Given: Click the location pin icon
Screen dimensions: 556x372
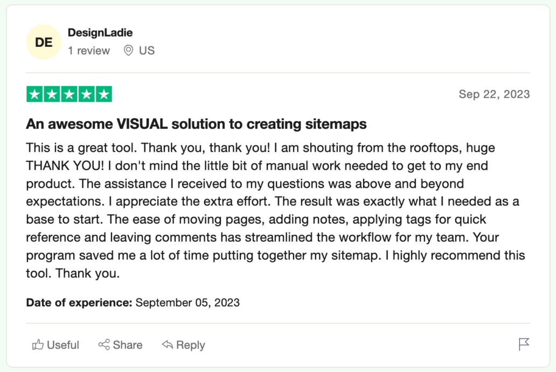Looking at the screenshot, I should 128,51.
